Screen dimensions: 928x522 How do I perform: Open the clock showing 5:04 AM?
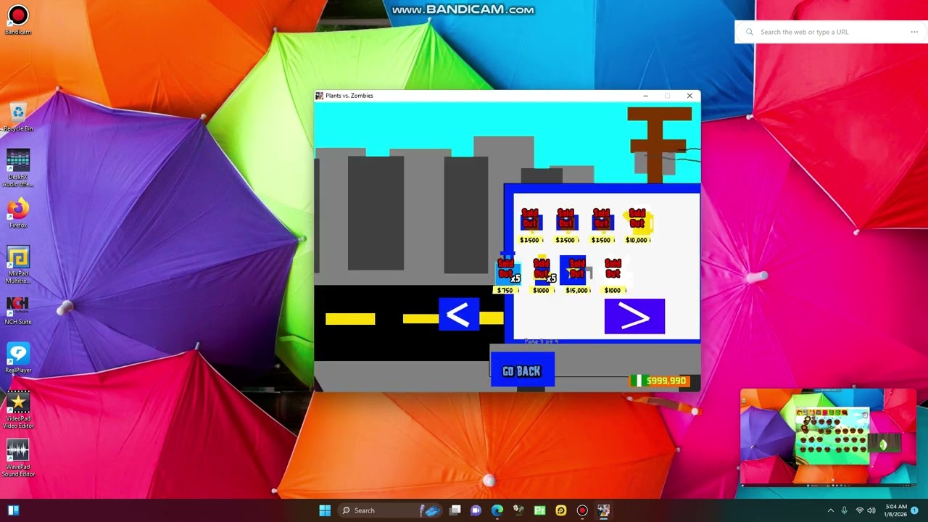pyautogui.click(x=896, y=510)
